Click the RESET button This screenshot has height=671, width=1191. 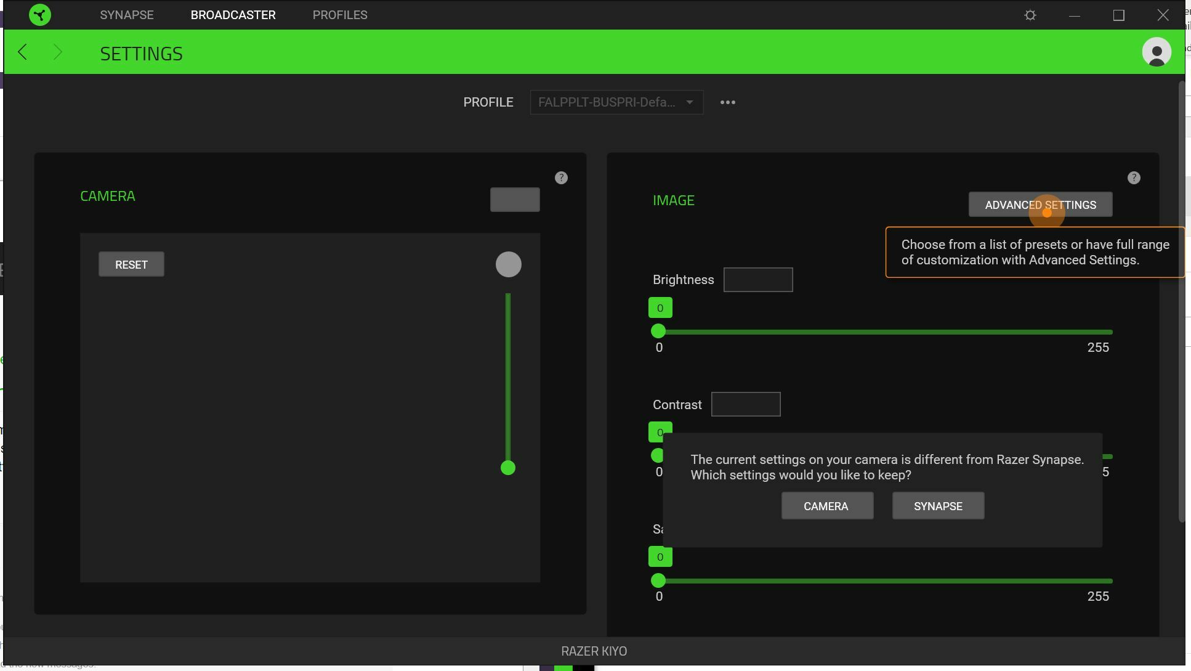[x=131, y=264]
